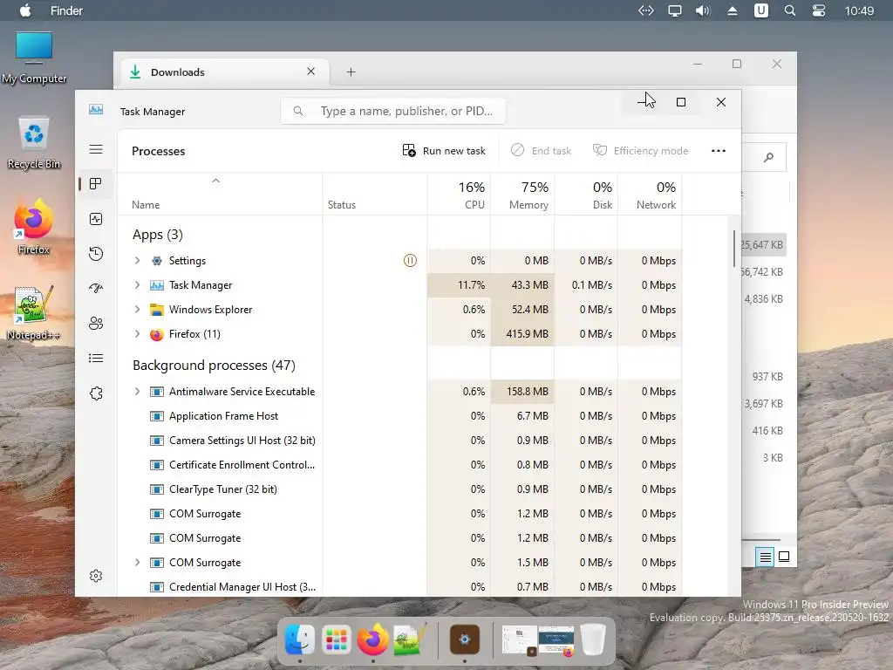
Task: Sort processes by the Disk column
Action: tap(587, 195)
